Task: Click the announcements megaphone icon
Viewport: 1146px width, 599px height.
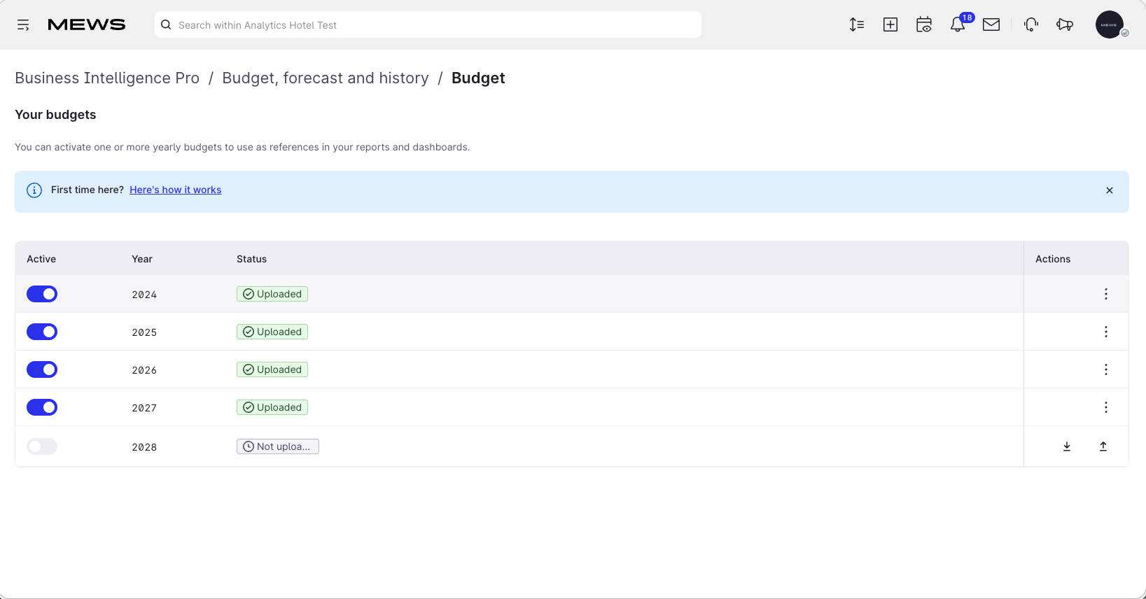Action: (x=1065, y=24)
